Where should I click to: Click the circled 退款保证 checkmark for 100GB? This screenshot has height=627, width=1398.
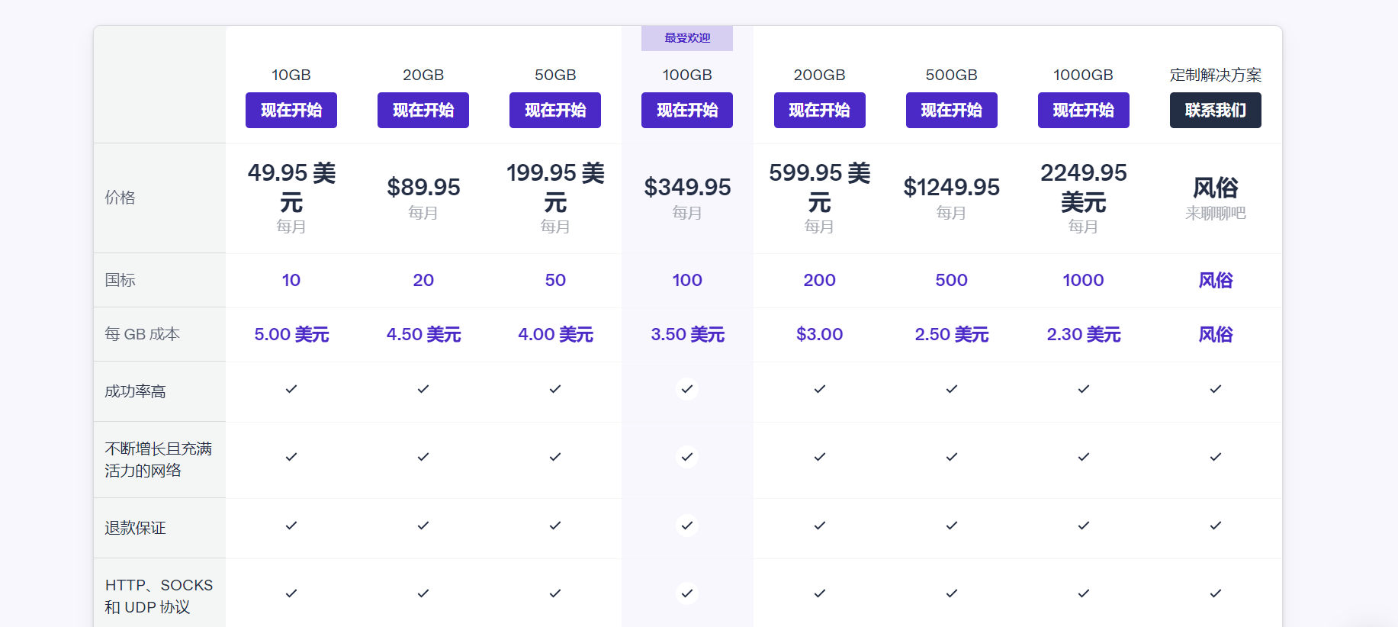(686, 526)
